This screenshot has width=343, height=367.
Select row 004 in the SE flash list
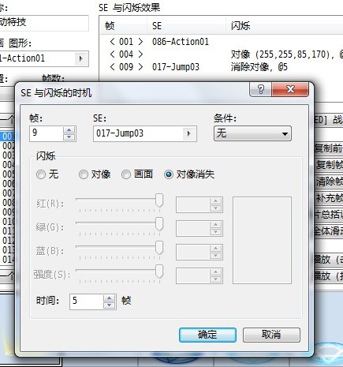tap(222, 54)
